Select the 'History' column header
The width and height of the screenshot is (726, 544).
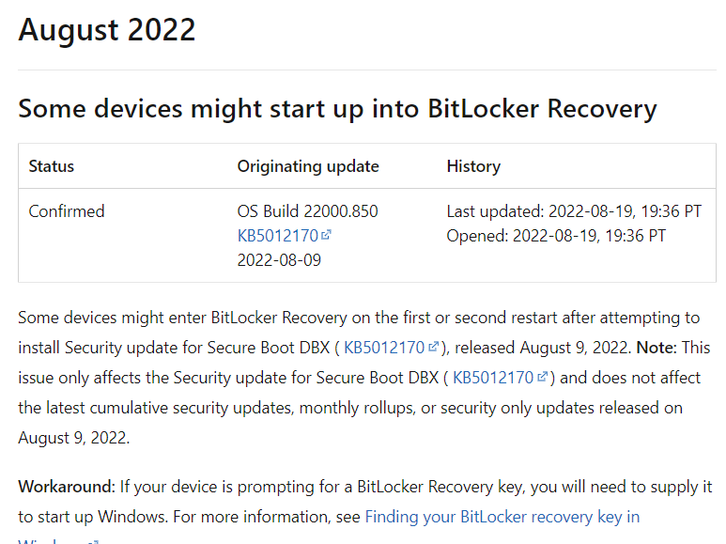(x=473, y=166)
